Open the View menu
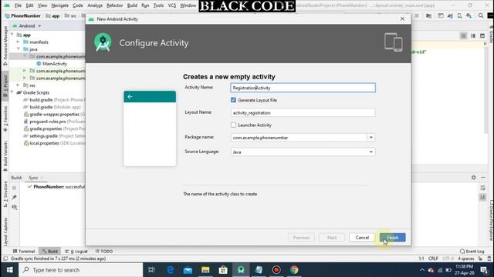 pos(42,5)
